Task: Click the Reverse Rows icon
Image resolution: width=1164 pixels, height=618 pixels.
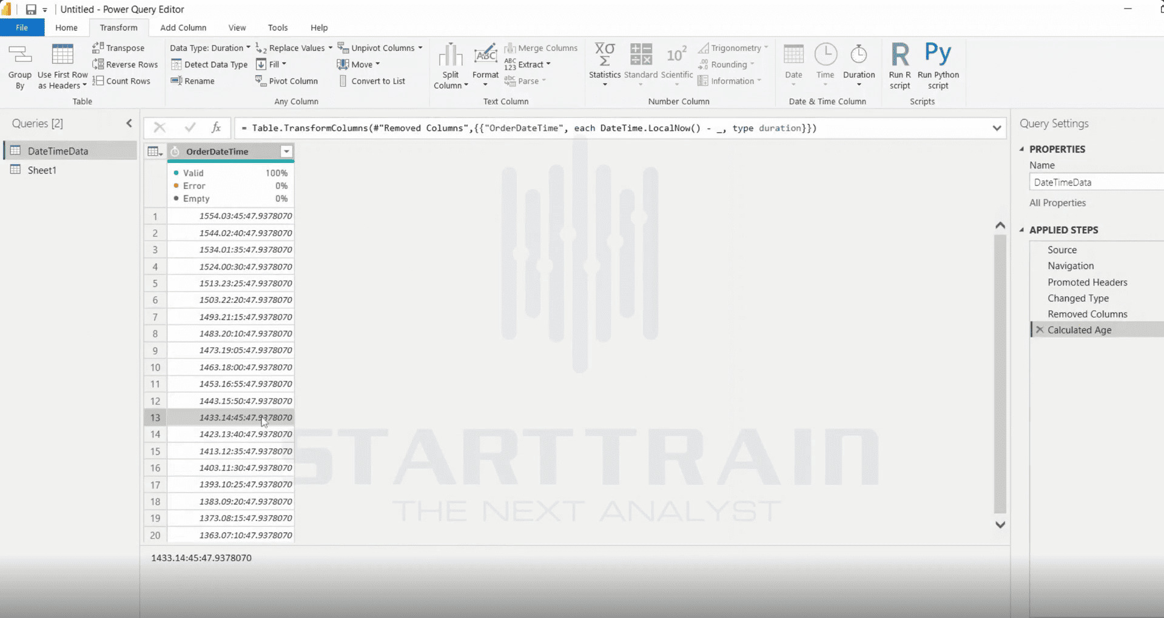Action: click(x=98, y=64)
